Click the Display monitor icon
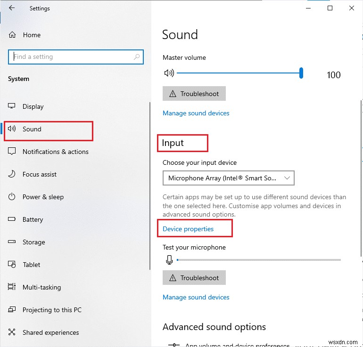The width and height of the screenshot is (363, 347). point(12,106)
